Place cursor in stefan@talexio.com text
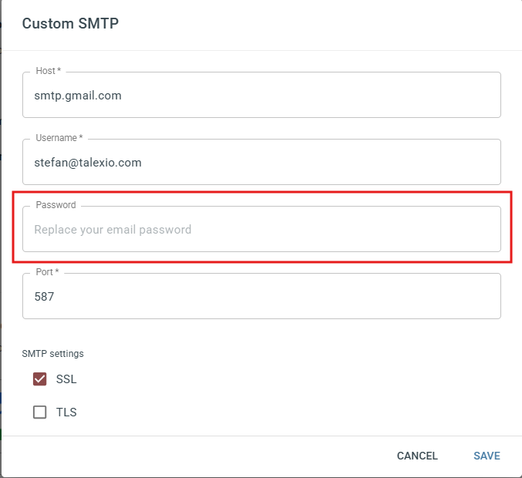 tap(88, 163)
